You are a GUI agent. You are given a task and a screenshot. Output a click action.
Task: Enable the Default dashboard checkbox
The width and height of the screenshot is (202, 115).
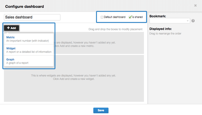coord(102,17)
